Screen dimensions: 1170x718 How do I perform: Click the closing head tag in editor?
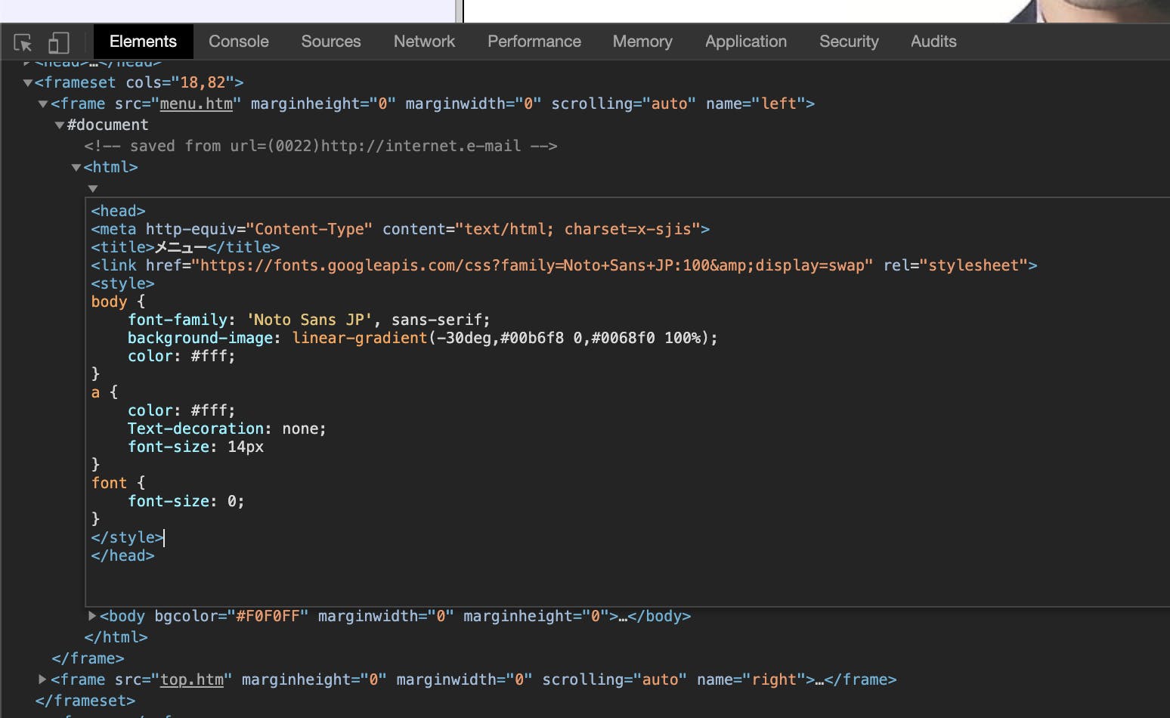(122, 556)
